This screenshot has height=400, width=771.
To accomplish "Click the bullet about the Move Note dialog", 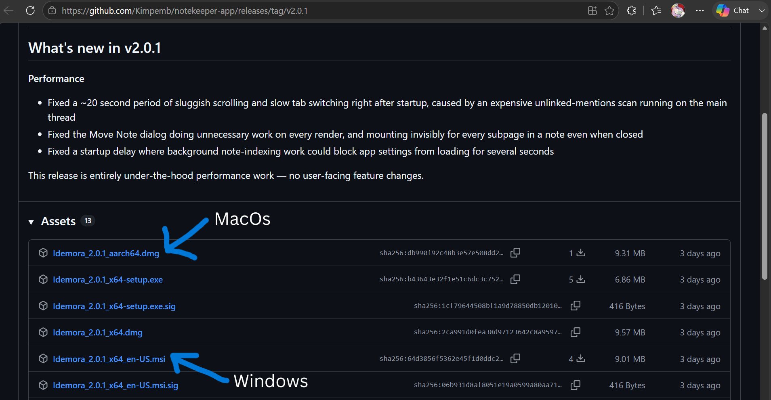I will click(x=345, y=134).
